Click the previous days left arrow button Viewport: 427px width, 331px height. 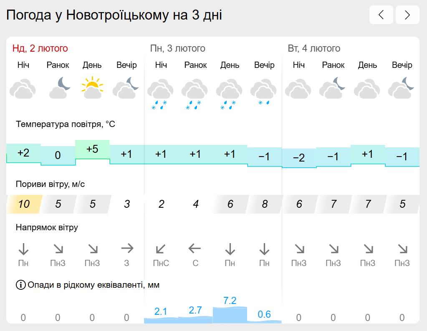pos(381,15)
